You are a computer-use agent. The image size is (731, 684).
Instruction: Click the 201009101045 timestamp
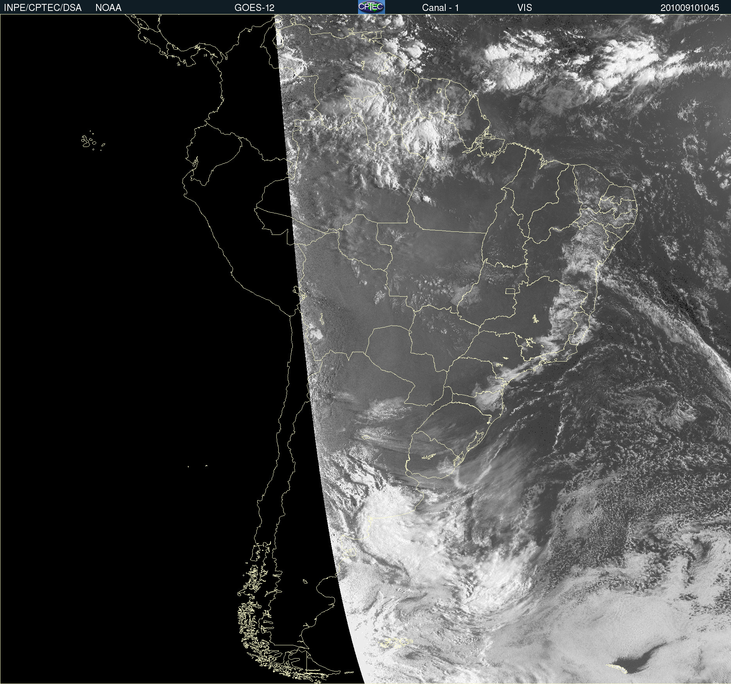point(690,8)
